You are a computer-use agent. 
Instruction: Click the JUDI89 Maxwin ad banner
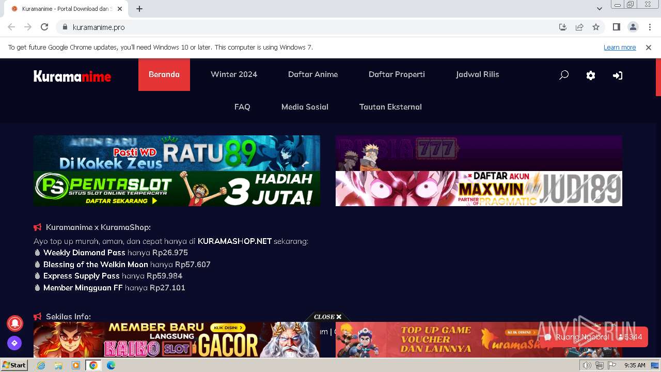point(479,189)
